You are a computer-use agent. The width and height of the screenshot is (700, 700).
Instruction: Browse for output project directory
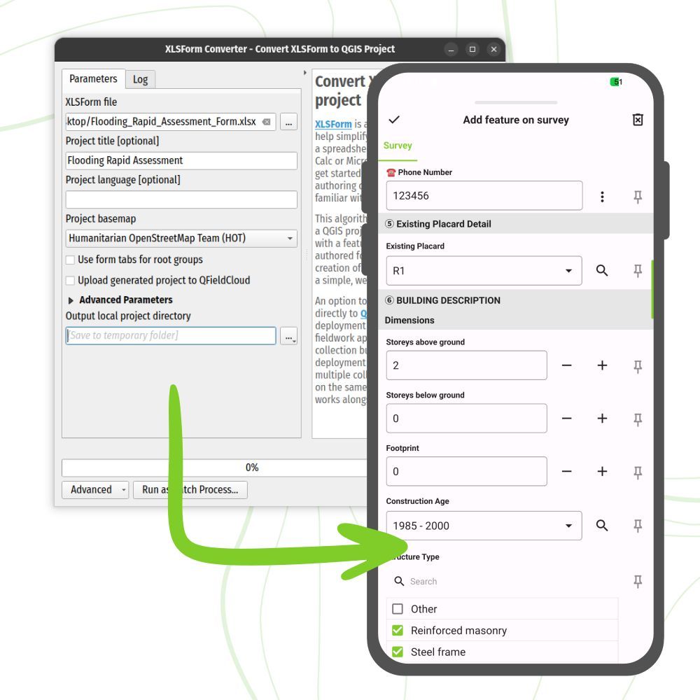click(x=288, y=336)
